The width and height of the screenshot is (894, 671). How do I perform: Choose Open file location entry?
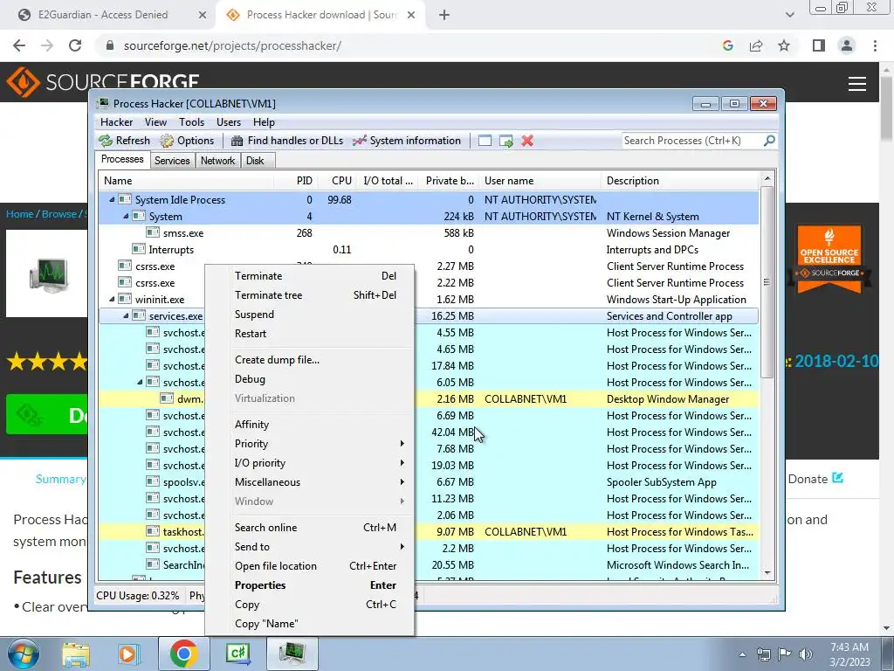click(x=310, y=566)
